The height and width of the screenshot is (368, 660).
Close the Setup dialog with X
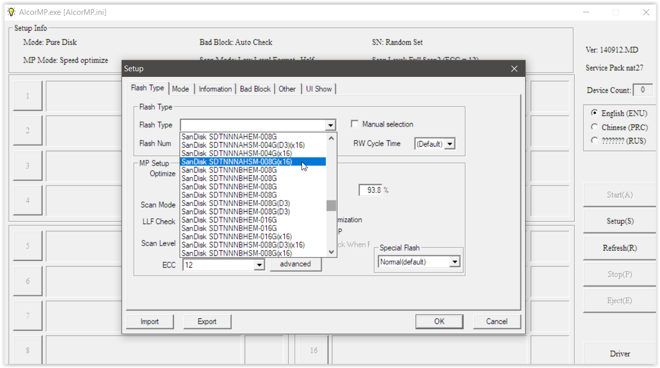[514, 69]
